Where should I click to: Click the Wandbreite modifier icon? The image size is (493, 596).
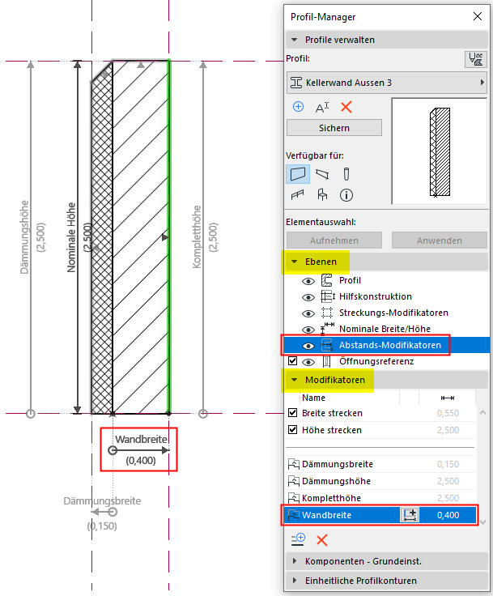pos(293,515)
